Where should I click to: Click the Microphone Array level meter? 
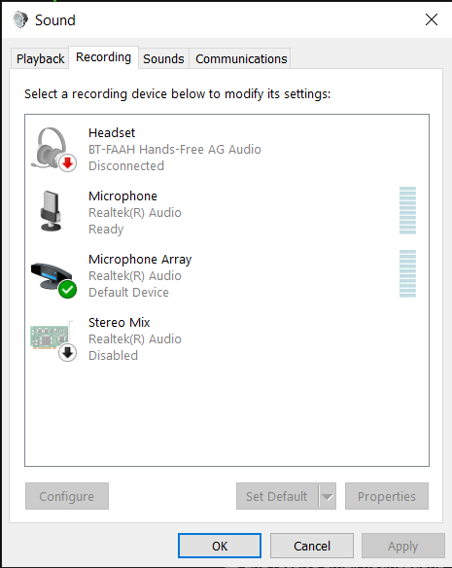(x=407, y=274)
